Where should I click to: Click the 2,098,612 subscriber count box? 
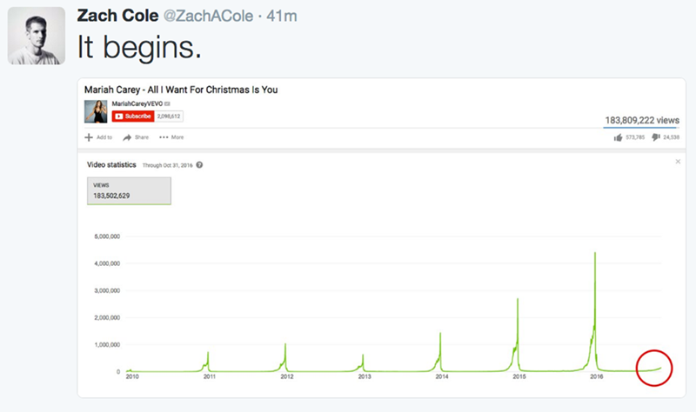click(168, 116)
